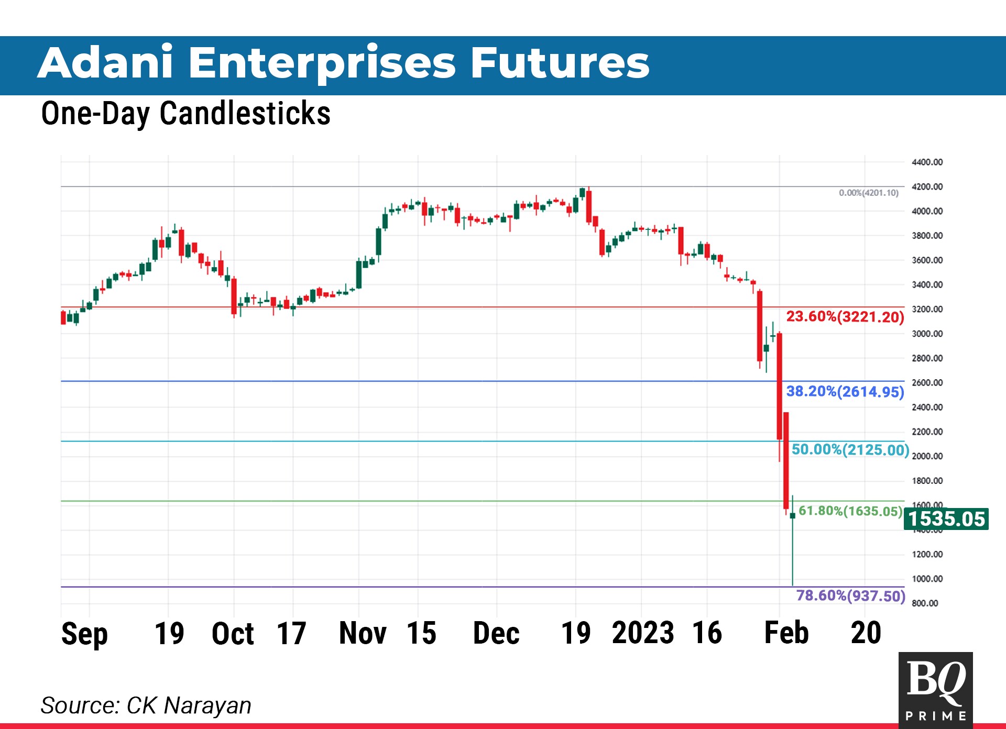1006x729 pixels.
Task: Select the 38.20%(2614.95) Fibonacci label
Action: coord(845,392)
